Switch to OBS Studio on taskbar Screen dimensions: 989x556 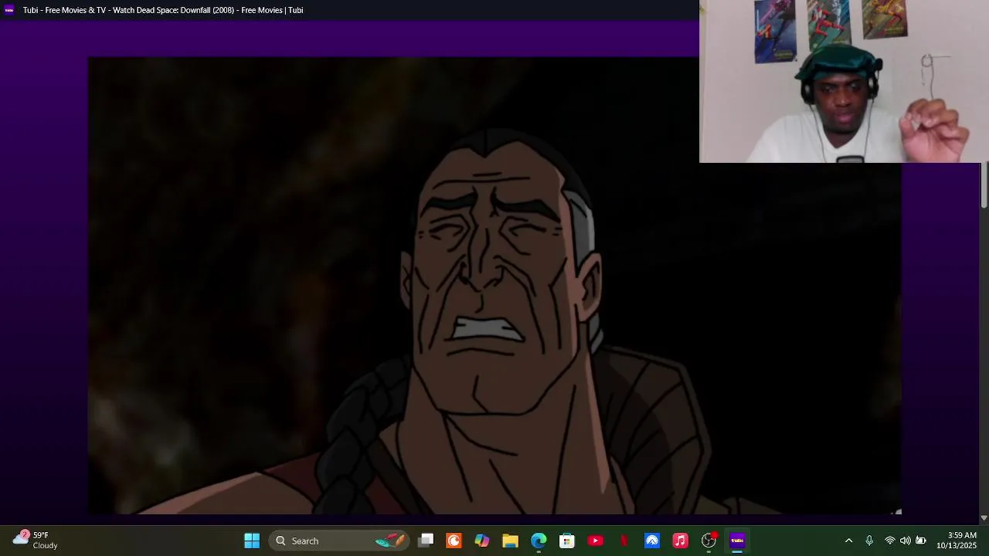tap(709, 541)
